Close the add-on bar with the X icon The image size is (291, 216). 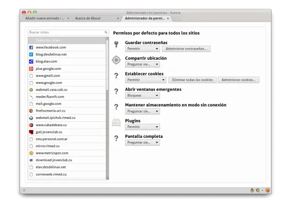tap(24, 190)
